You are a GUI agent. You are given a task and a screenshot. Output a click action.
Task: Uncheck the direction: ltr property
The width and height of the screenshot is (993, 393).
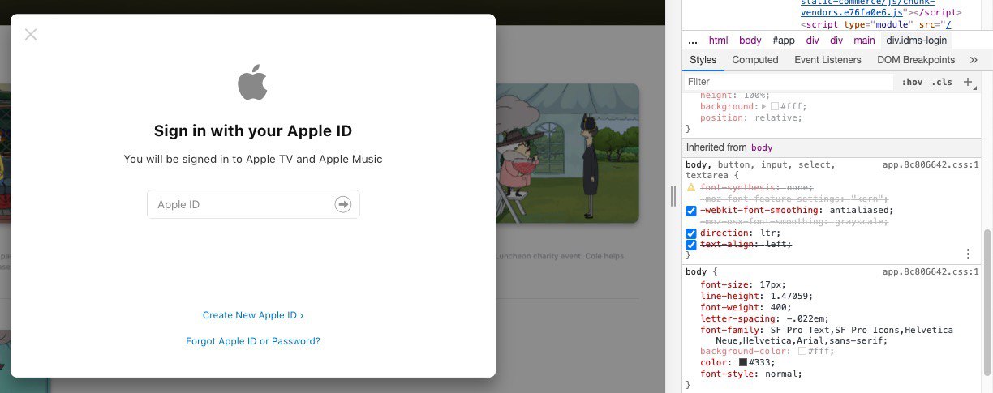[x=691, y=233]
